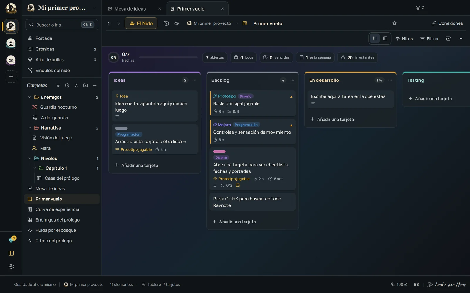Collapse all folders icon in Carpetas
Viewport: 470px width, 293px height.
coord(76,85)
